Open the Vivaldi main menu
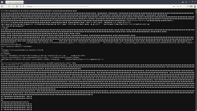This screenshot has height=111, width=197. click(x=2, y=2)
